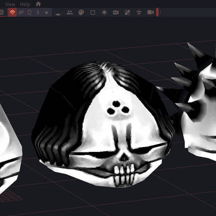Open the Help menu
Screen dimensions: 216x216
tap(25, 4)
